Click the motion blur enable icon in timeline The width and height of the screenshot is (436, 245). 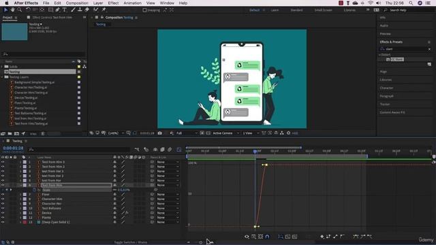click(170, 150)
